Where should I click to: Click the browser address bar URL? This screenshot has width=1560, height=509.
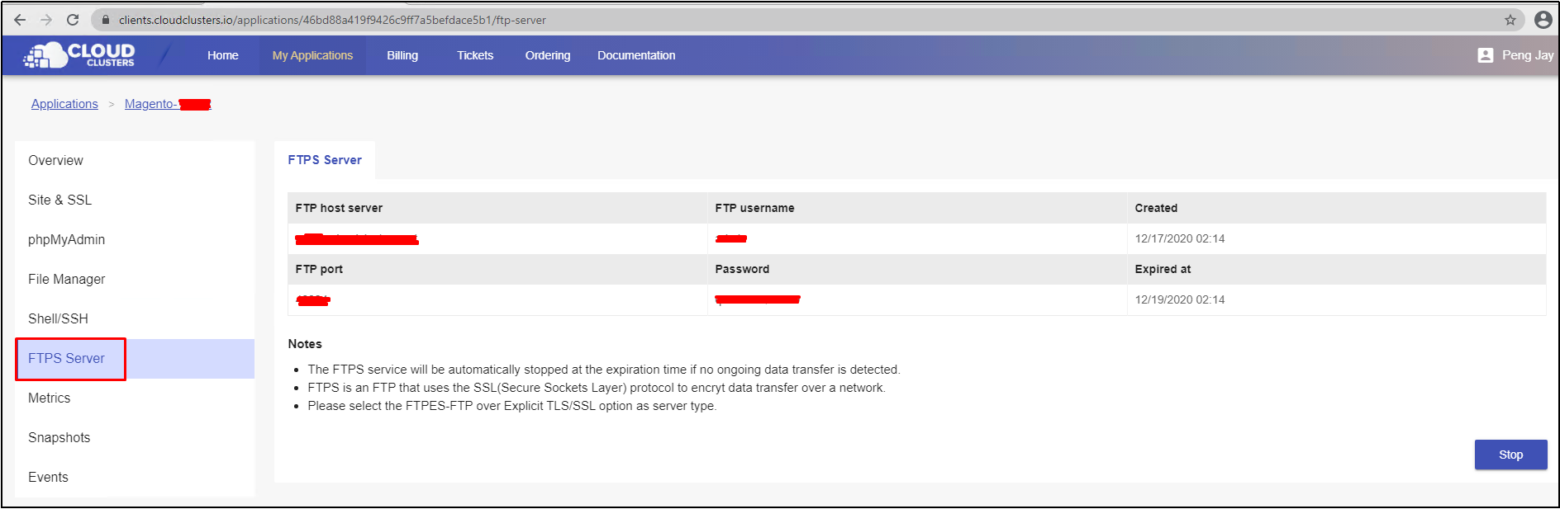coord(332,20)
